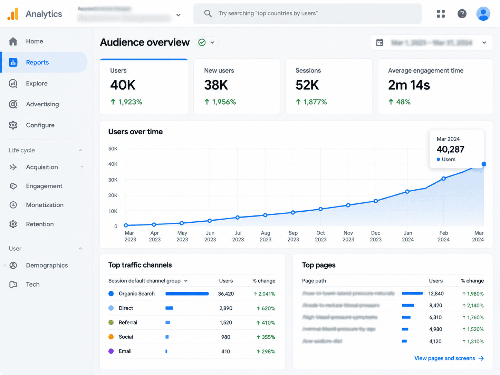This screenshot has height=375, width=500.
Task: Open Monetization reports
Action: point(45,205)
